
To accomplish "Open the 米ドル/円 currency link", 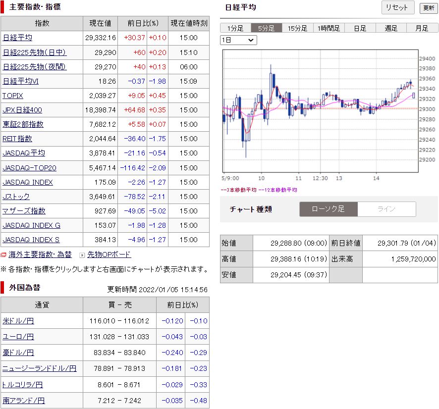I will (x=18, y=321).
